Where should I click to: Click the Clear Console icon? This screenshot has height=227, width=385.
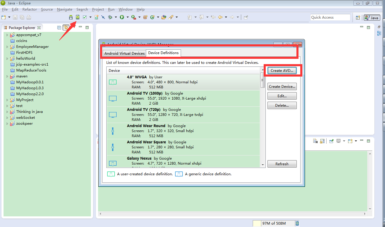315,141
